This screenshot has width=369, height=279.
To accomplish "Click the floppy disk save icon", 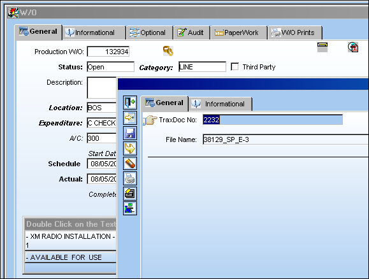I will coord(130,133).
